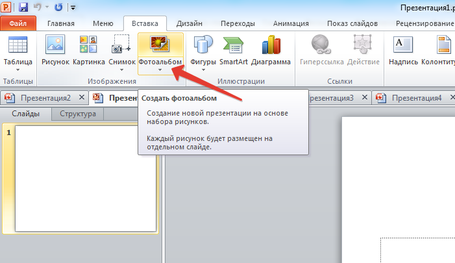
Task: Click the Снимок screenshot icon
Action: (121, 45)
